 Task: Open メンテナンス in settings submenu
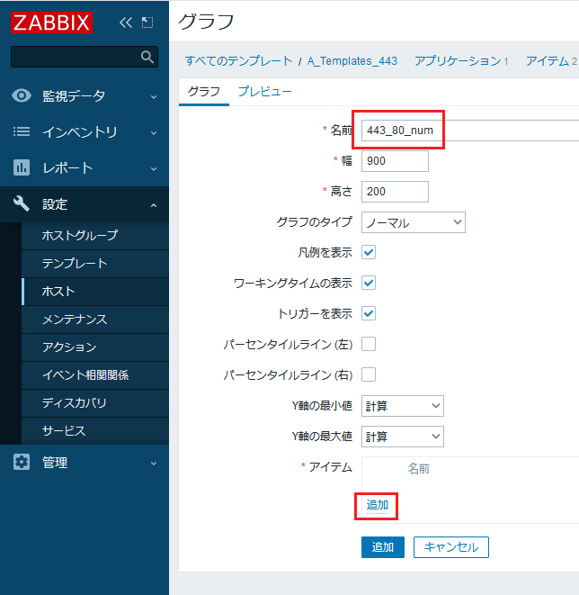(x=95, y=320)
